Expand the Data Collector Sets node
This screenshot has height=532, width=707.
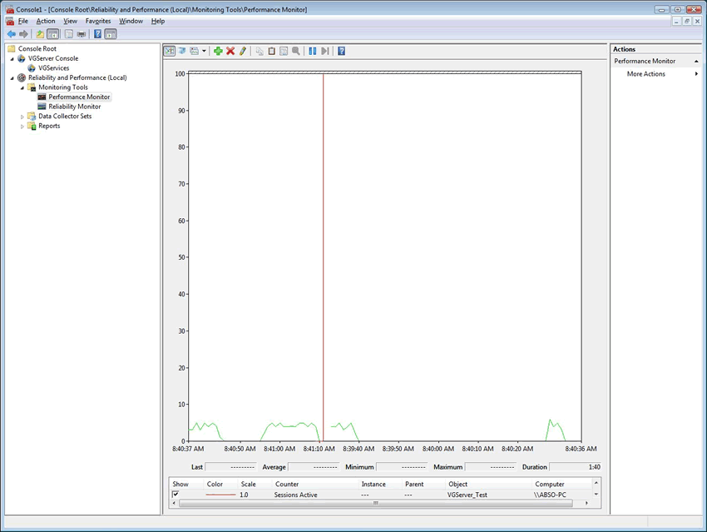coord(22,117)
